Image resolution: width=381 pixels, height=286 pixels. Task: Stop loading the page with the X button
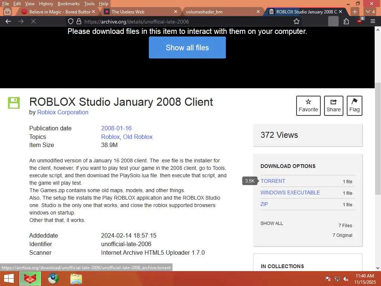click(x=33, y=21)
